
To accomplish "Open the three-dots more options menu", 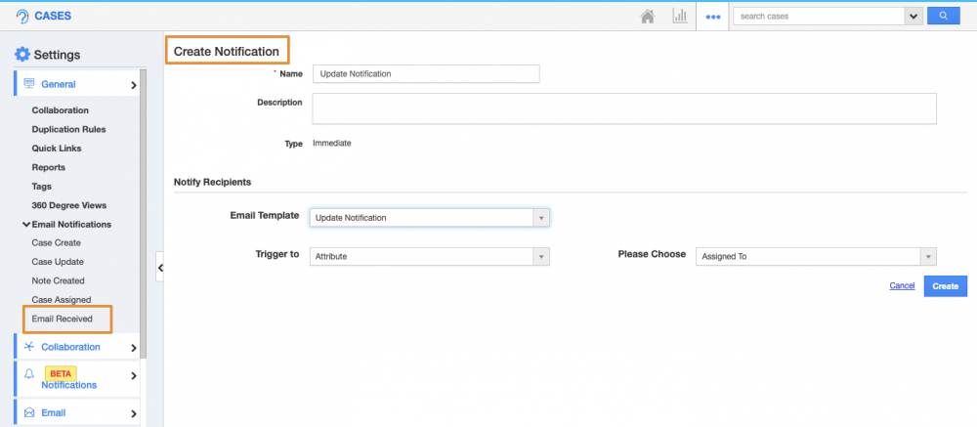I will tap(712, 17).
